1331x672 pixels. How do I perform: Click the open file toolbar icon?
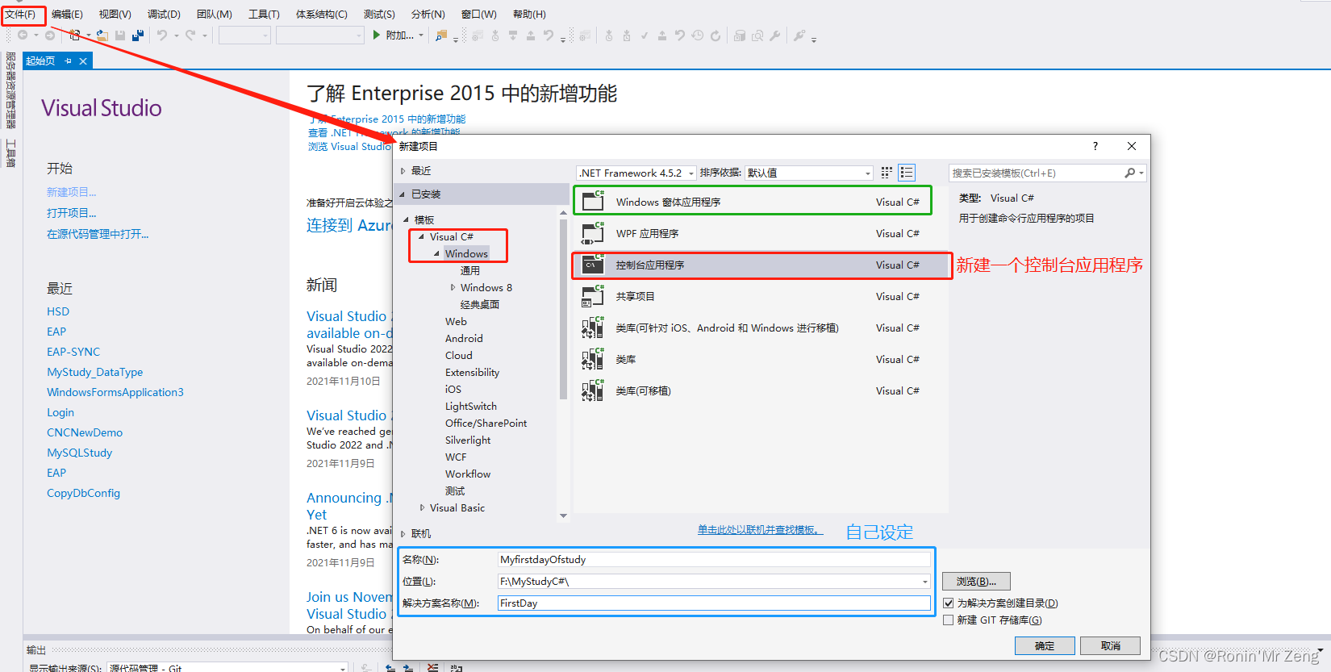(102, 35)
